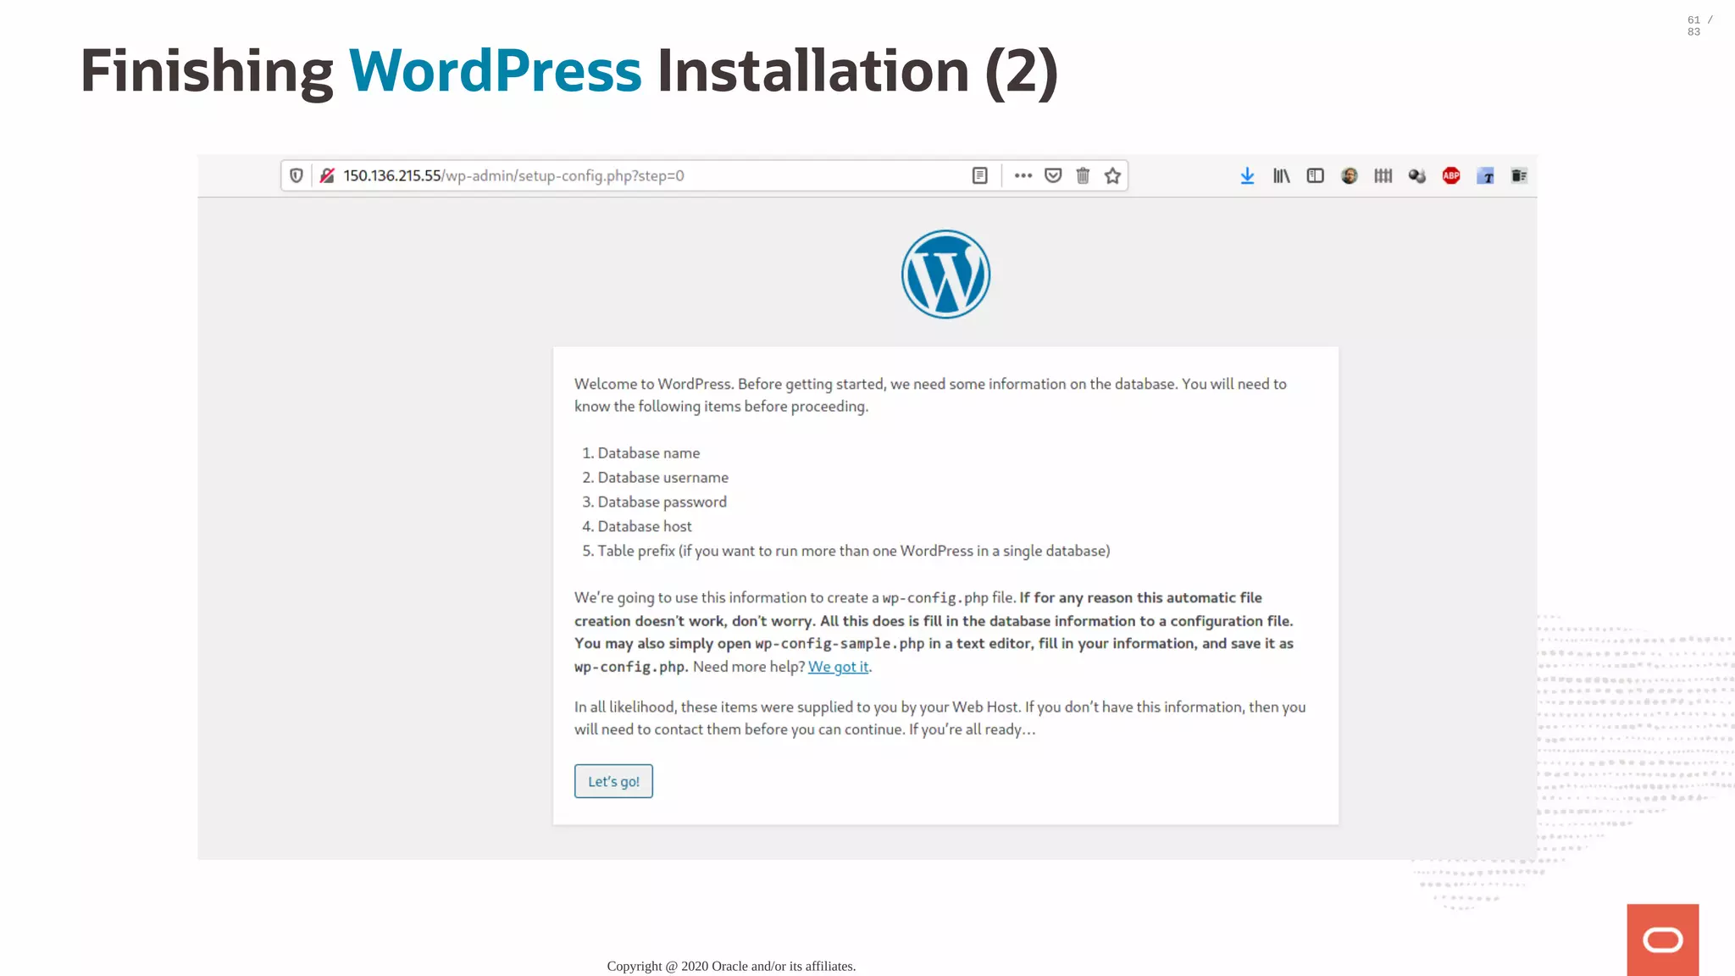Click the blue T extension icon
Viewport: 1735px width, 976px height.
[1485, 175]
